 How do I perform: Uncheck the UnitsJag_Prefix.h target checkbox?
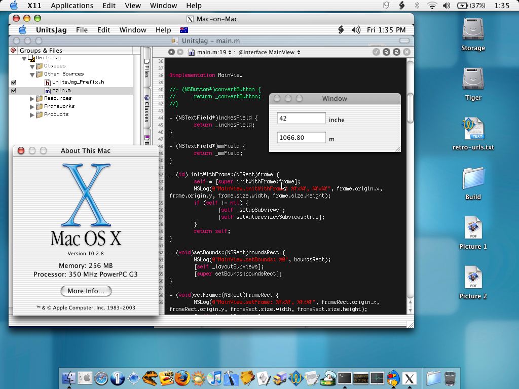(x=14, y=82)
